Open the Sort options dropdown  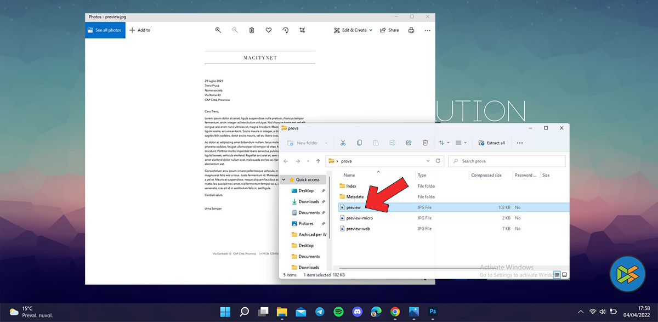click(444, 143)
